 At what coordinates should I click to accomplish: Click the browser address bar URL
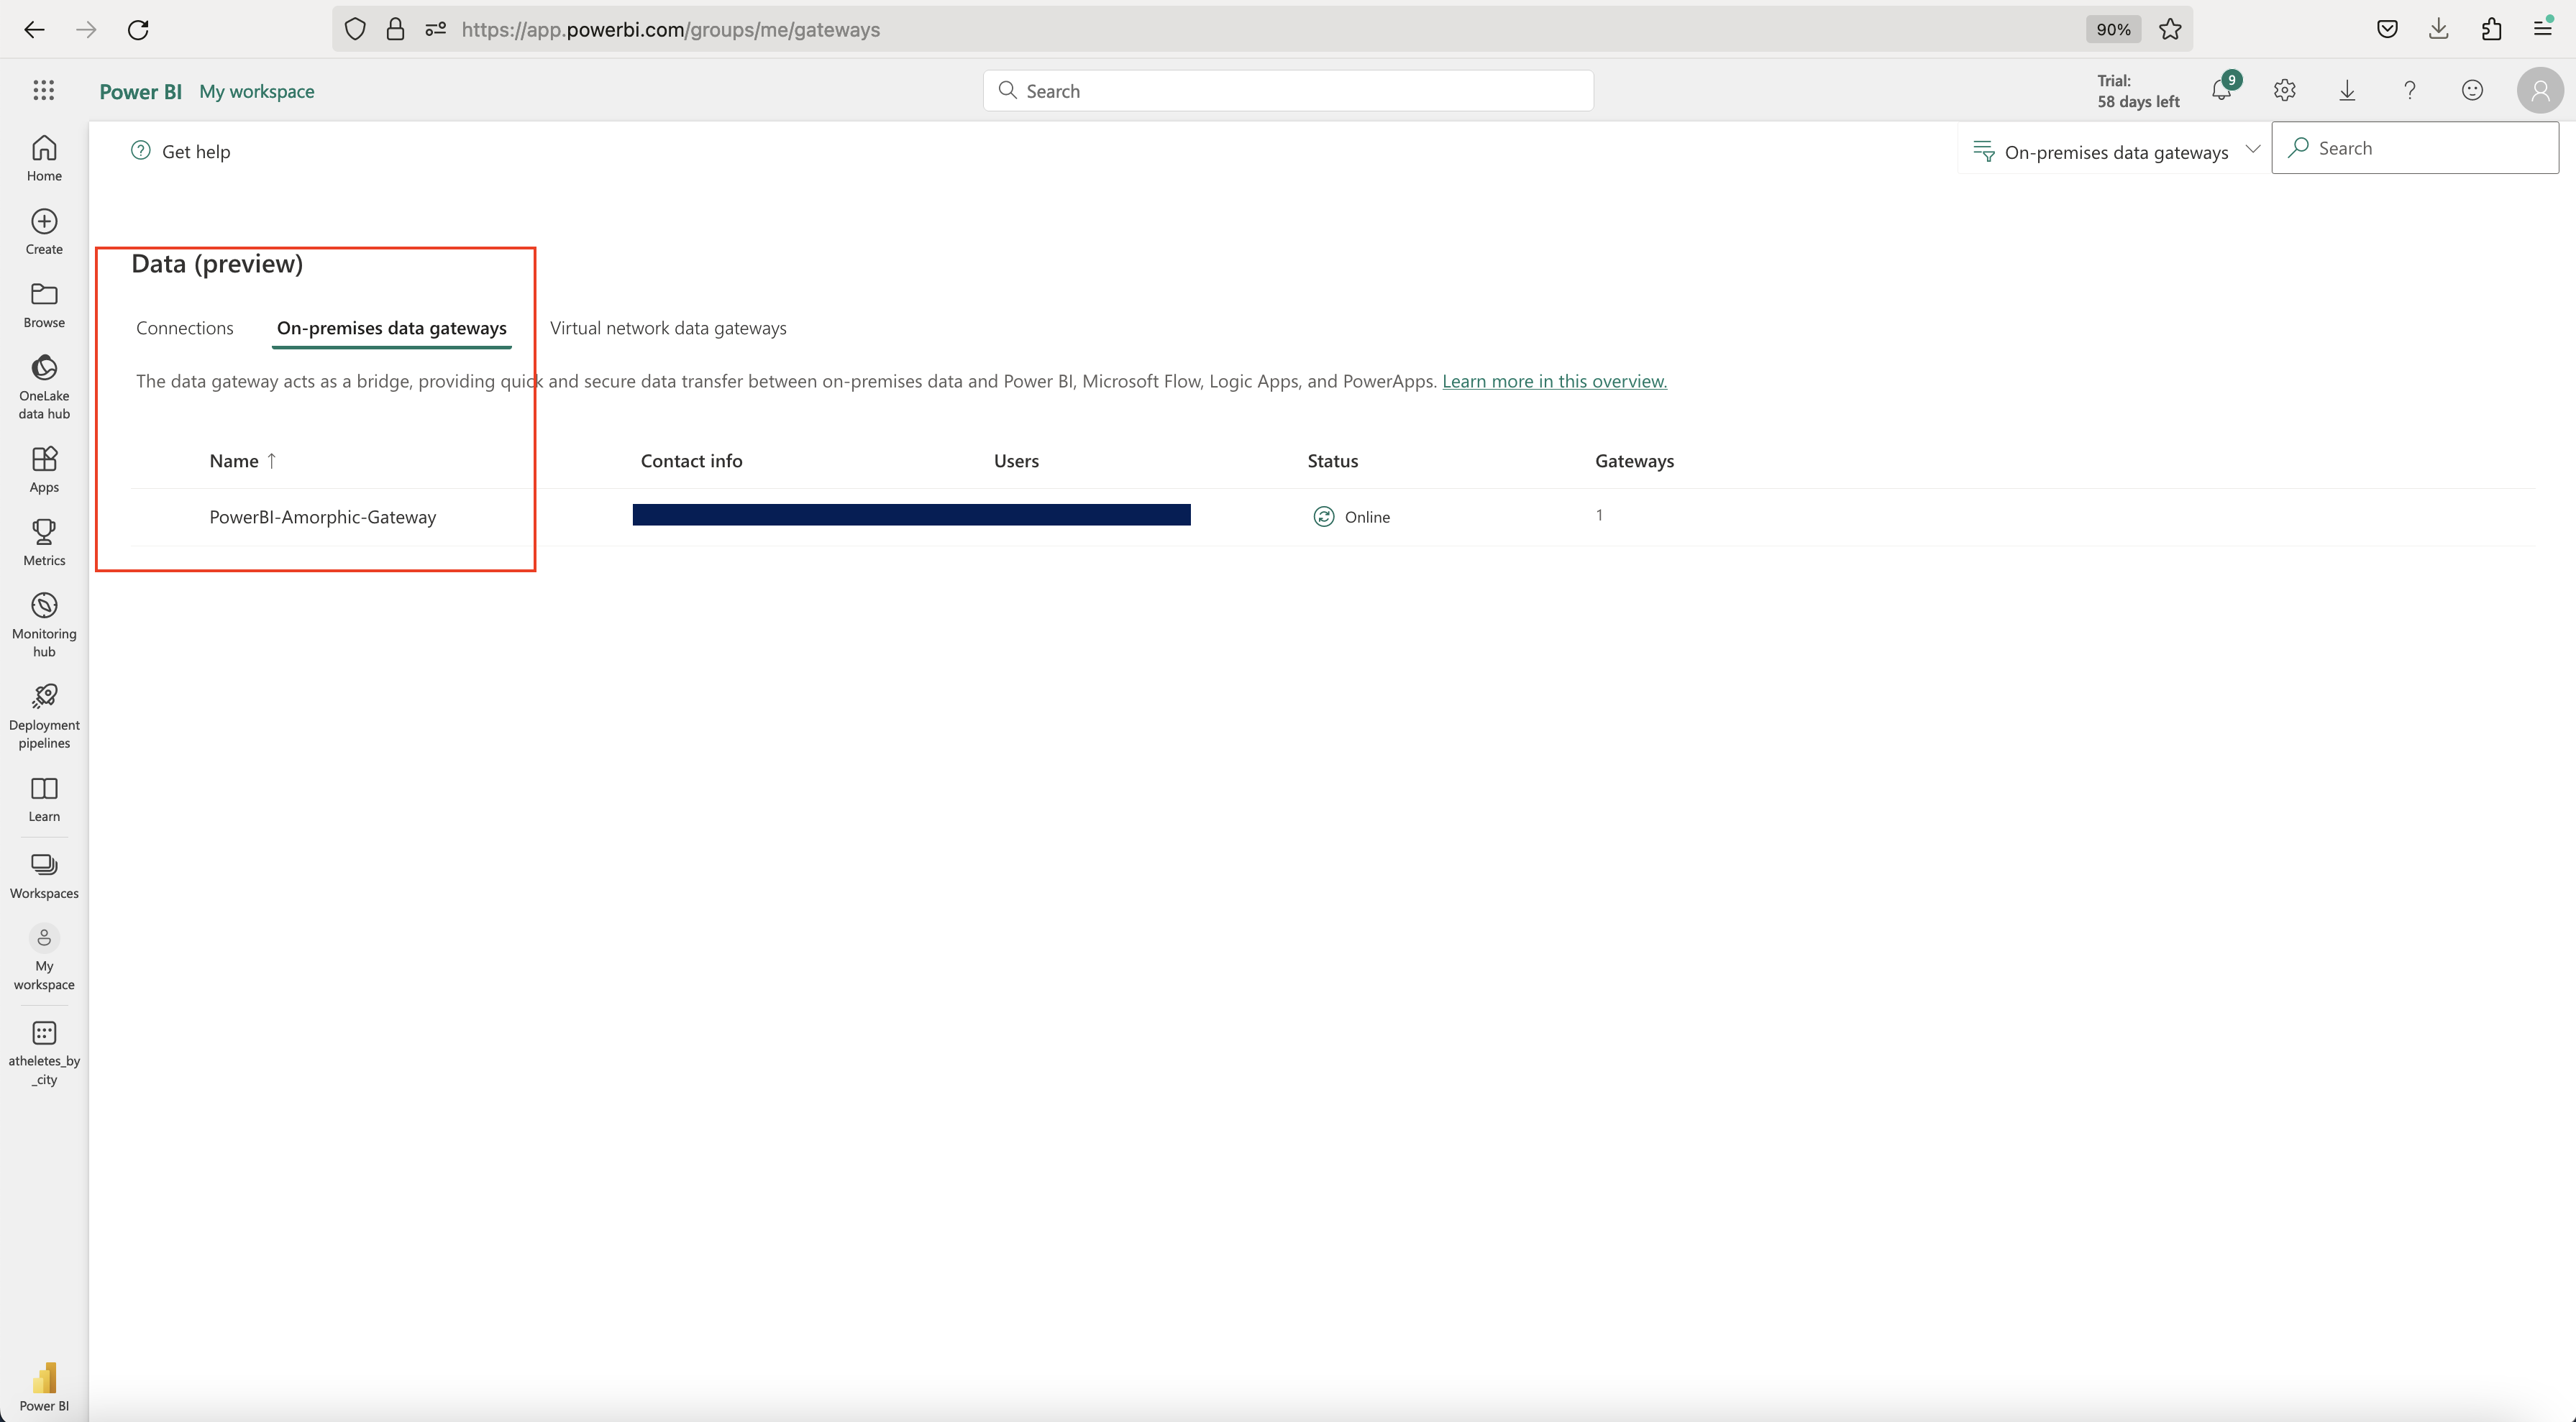tap(670, 29)
